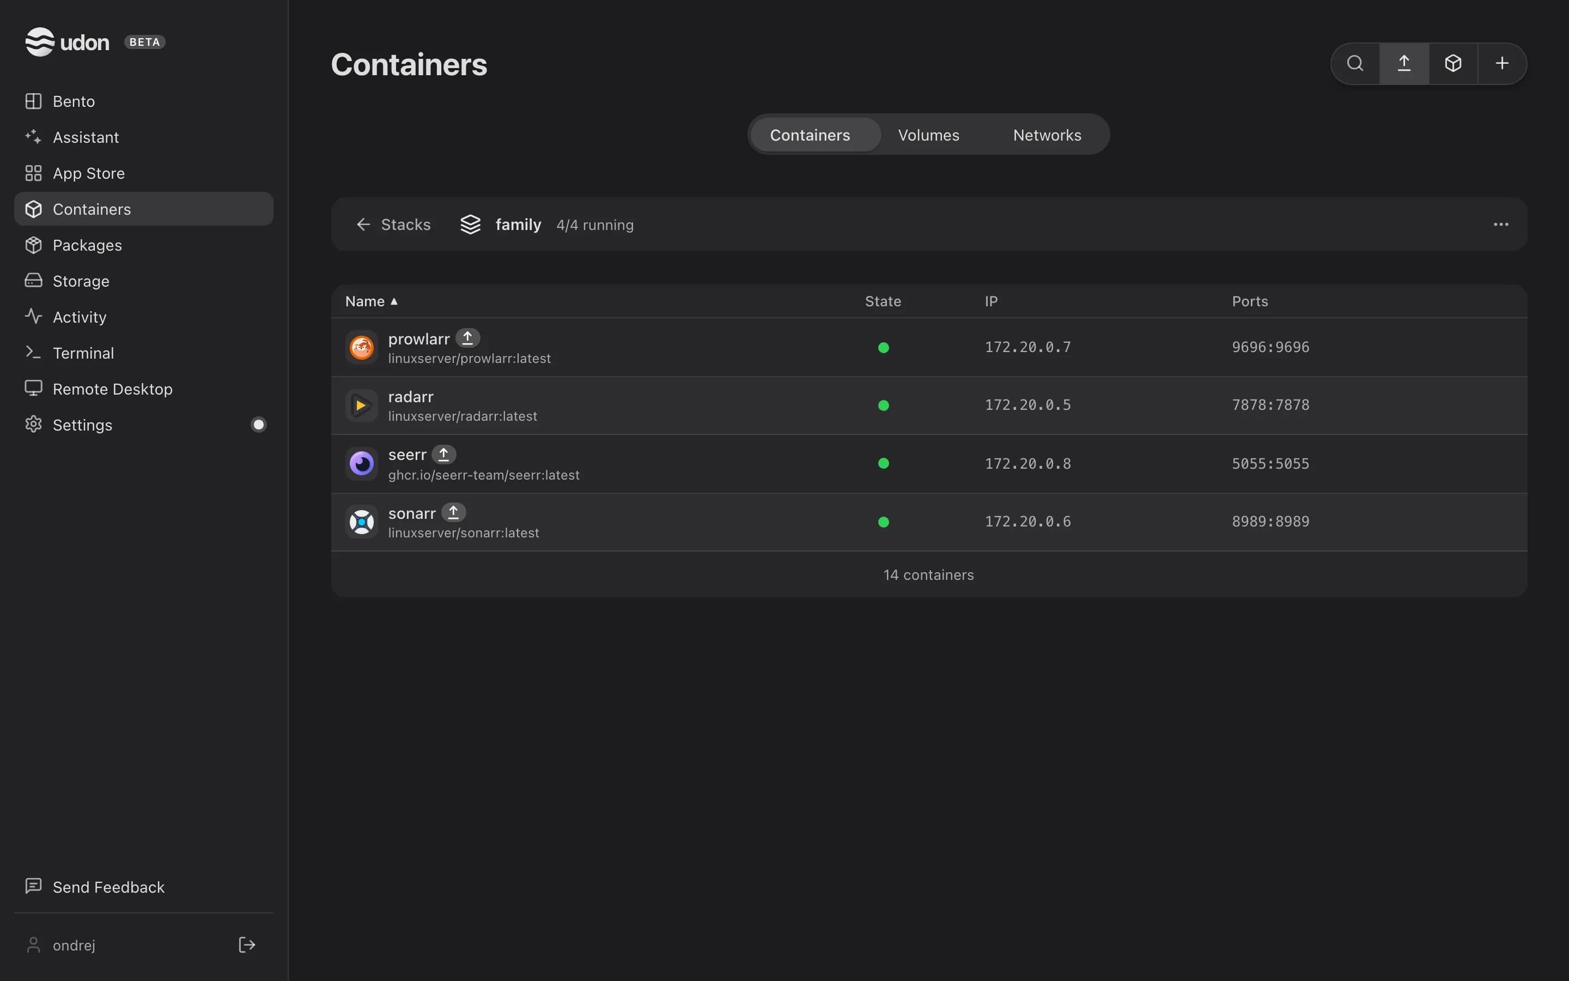Click the seerr update available badge

444,454
